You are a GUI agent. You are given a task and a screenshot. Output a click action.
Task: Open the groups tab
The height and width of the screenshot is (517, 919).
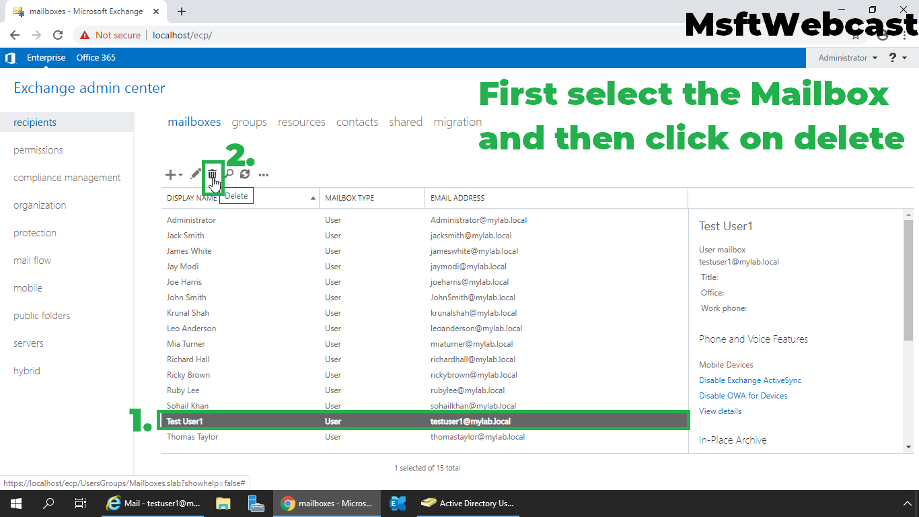pos(250,122)
